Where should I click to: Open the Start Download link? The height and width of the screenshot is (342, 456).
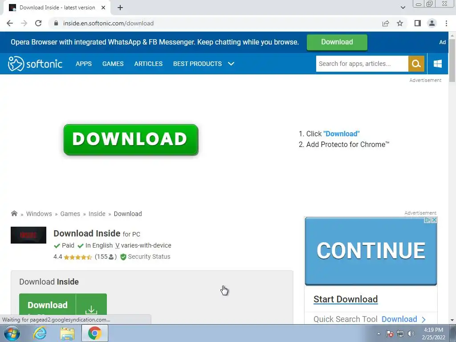pos(346,299)
